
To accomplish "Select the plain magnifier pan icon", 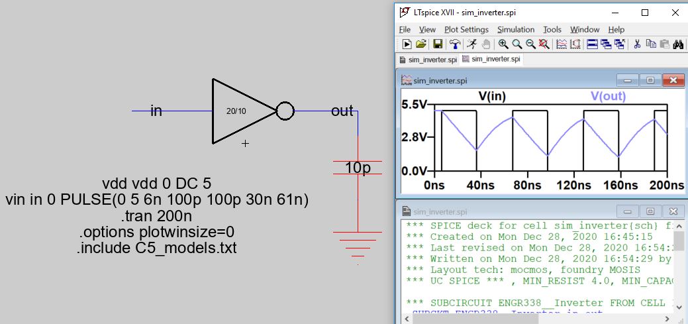I will coord(517,44).
